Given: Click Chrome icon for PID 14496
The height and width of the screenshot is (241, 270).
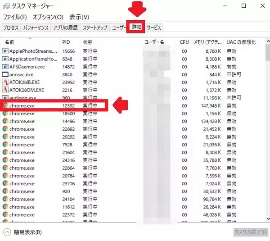Looking at the screenshot, I should pos(5,121).
